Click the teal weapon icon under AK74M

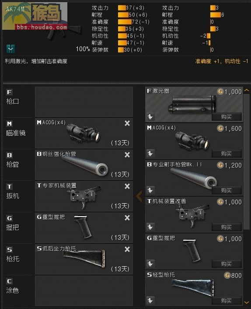click(10, 49)
